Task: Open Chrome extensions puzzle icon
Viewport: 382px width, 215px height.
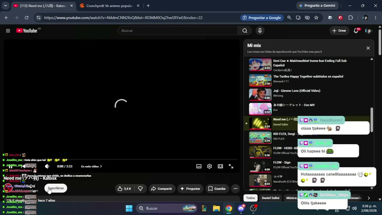Action: 351,18
